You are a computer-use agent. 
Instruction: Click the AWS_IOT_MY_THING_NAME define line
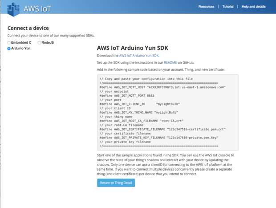point(139,112)
